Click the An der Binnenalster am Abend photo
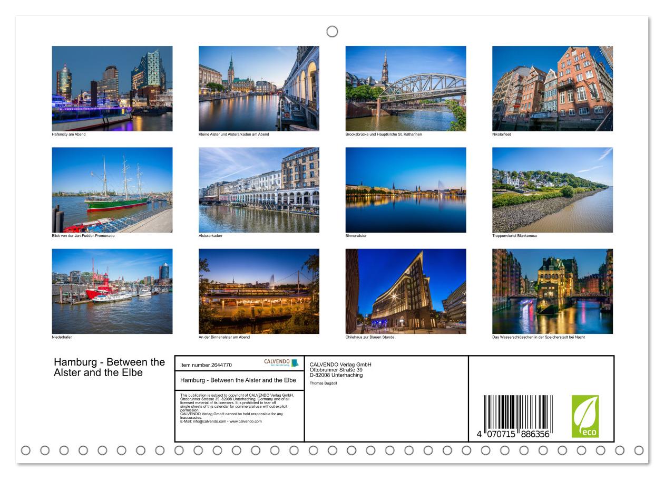Image resolution: width=664 pixels, height=479 pixels. (x=259, y=291)
